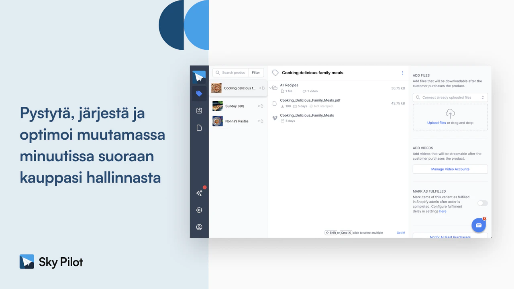Click Manage Video Accounts button
514x289 pixels.
click(x=450, y=169)
